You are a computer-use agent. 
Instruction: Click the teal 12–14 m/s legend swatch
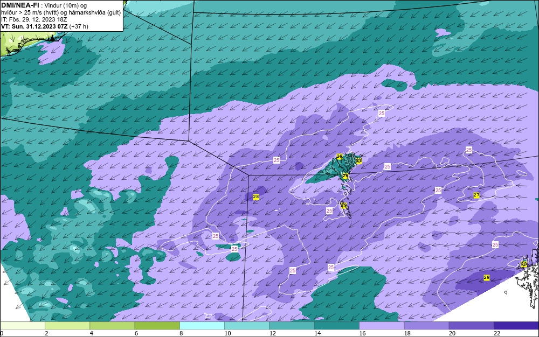tap(292, 326)
